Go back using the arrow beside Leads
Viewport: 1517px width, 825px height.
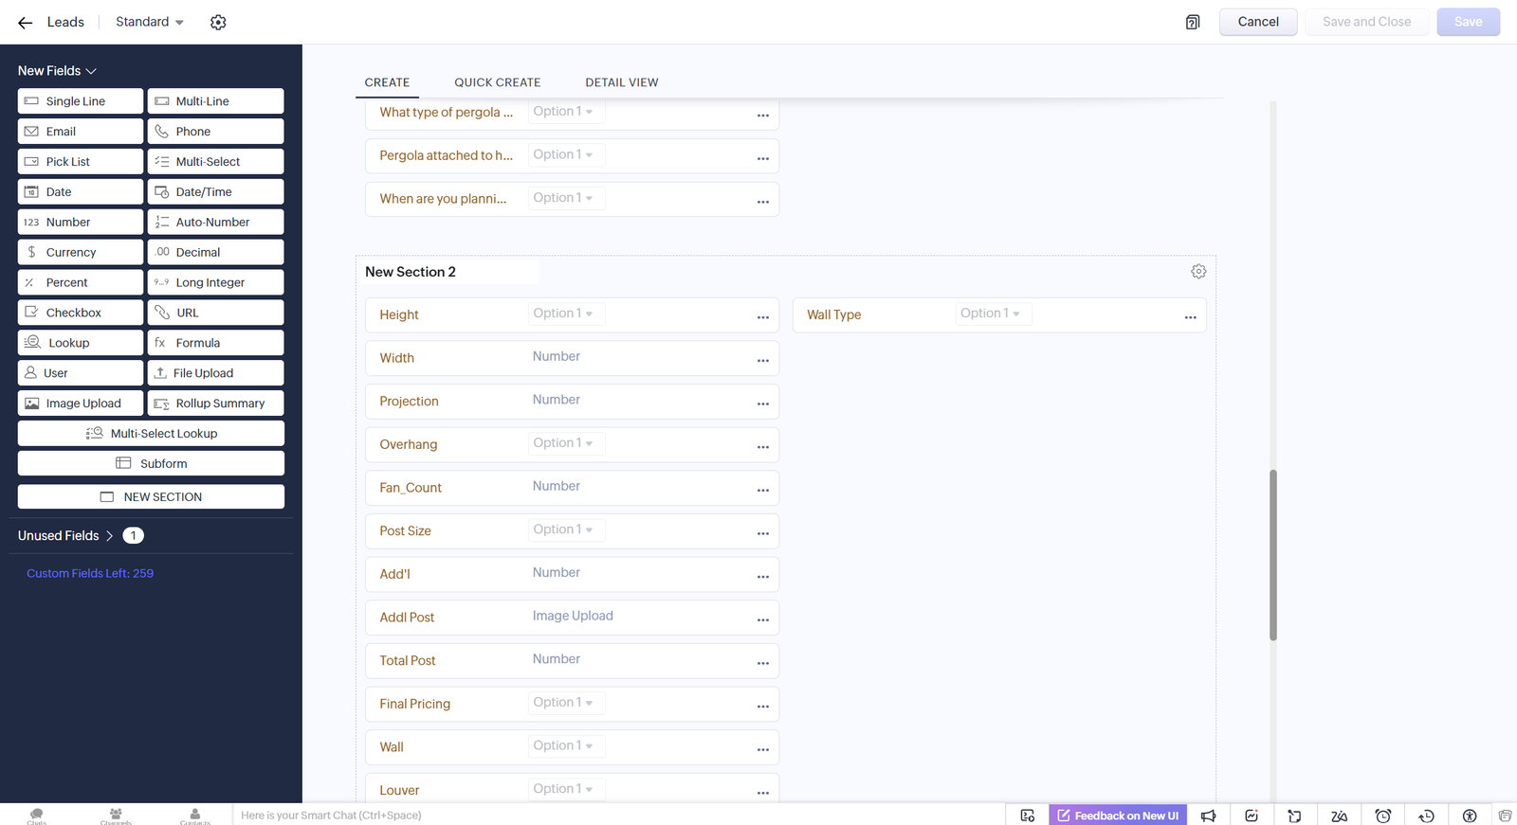click(x=26, y=23)
